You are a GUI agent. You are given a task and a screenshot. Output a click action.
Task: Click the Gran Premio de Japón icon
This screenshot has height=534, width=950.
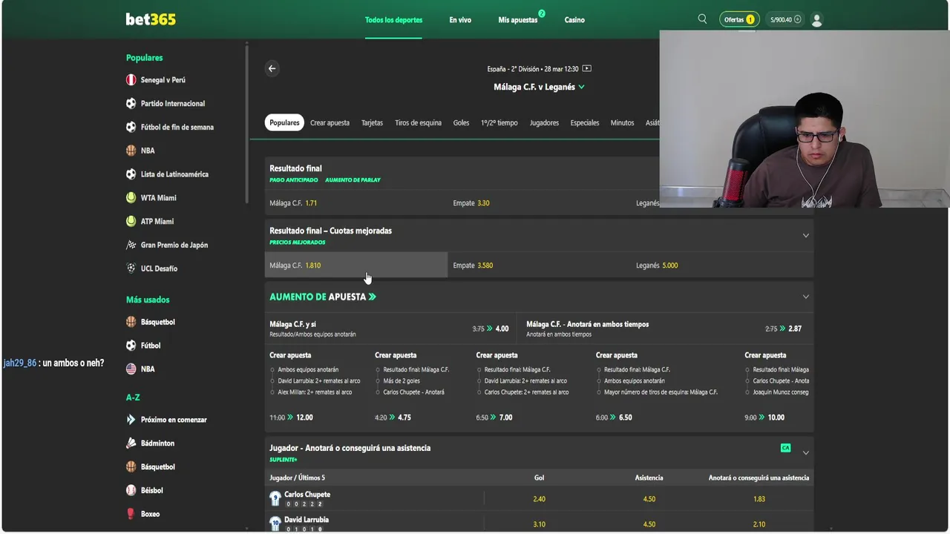point(131,245)
